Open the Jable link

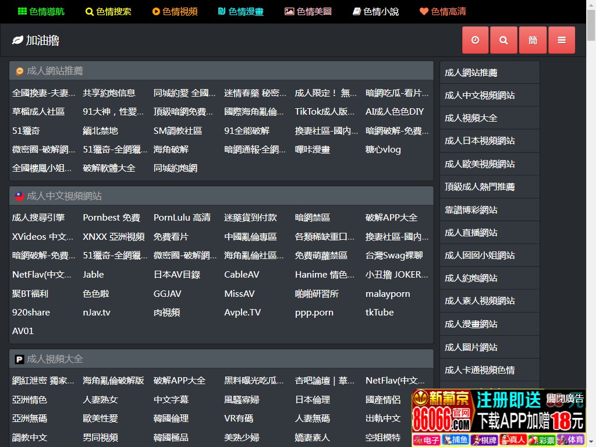pos(94,275)
